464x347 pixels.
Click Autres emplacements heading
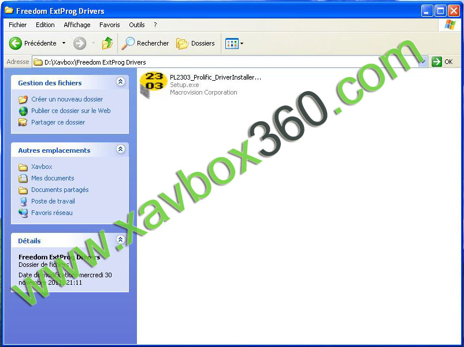tap(54, 150)
